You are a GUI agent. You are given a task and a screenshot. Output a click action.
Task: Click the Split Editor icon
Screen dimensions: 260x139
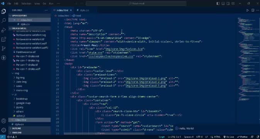pos(253,10)
